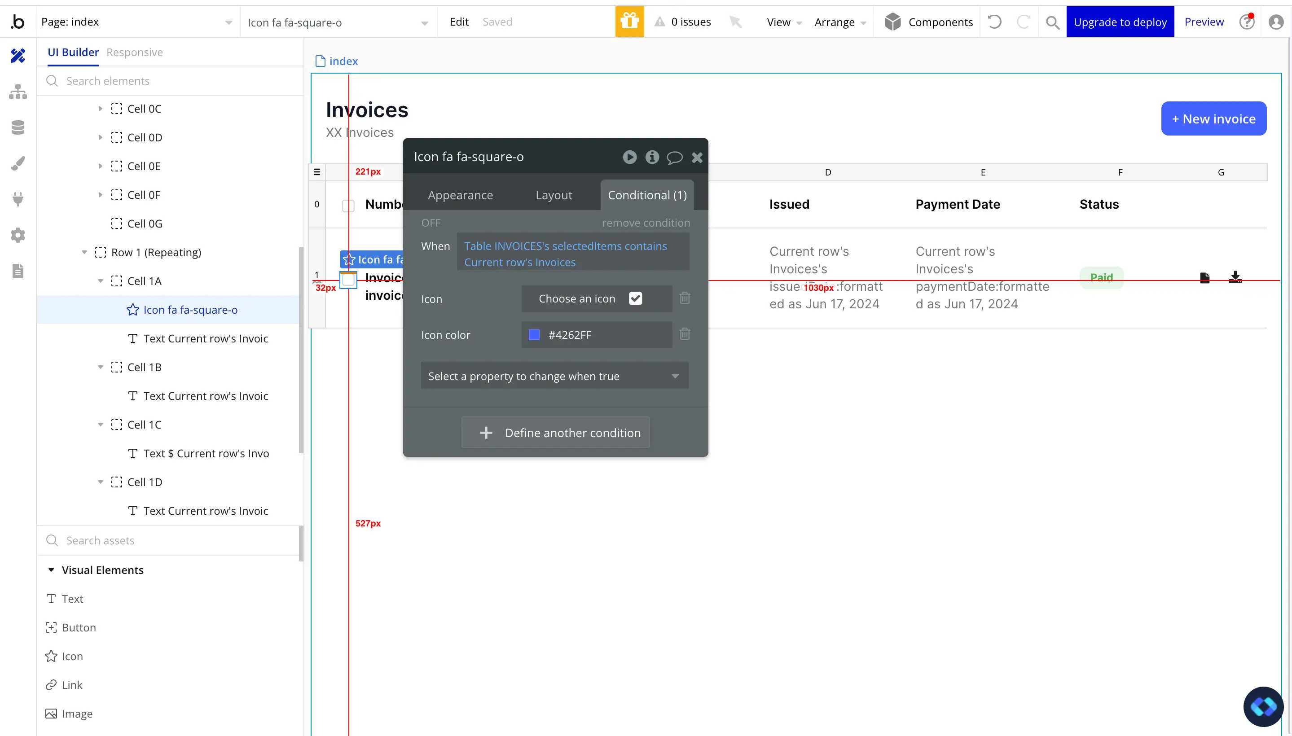
Task: Open the Workflow tab in sidebar
Action: point(18,92)
